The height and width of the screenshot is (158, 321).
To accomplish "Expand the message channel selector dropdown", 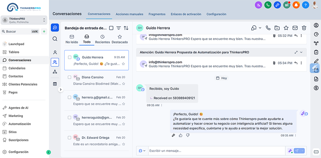I will (x=142, y=151).
